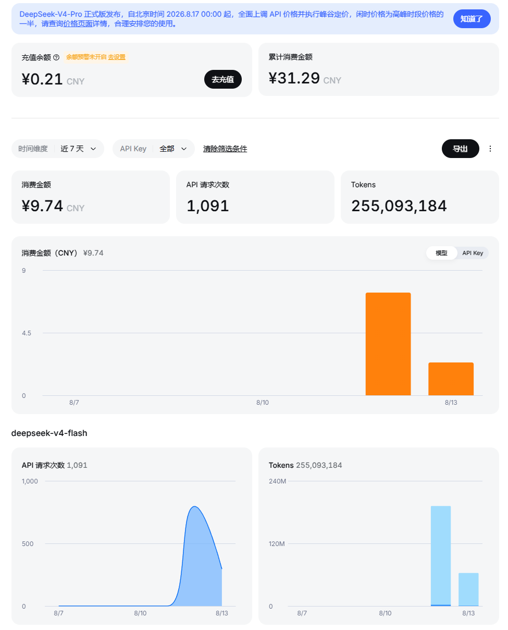This screenshot has height=630, width=508.
Task: Click the 去充值 recharge button
Action: coord(222,79)
